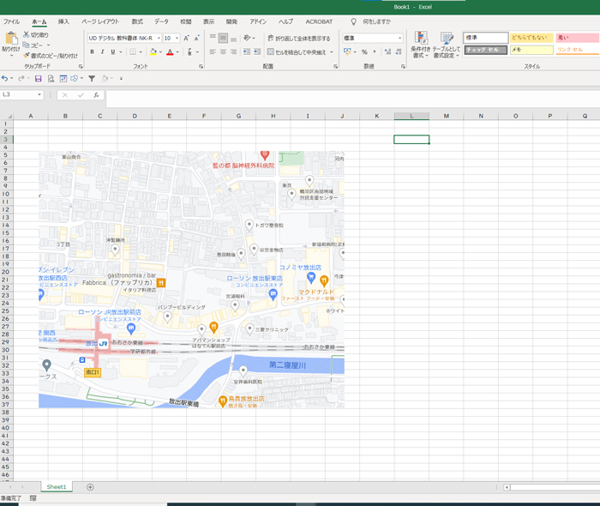The image size is (600, 506).
Task: Toggle align text left
Action: point(213,51)
